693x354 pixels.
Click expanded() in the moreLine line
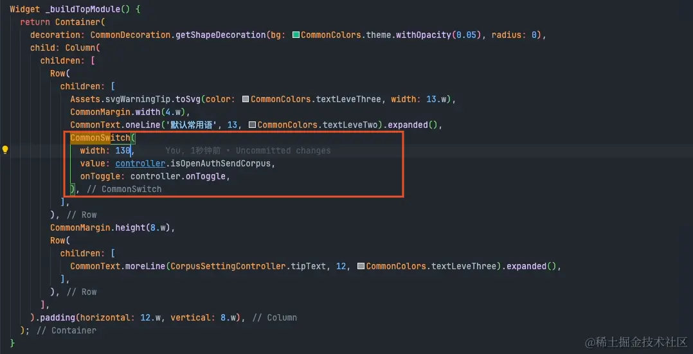click(x=531, y=267)
